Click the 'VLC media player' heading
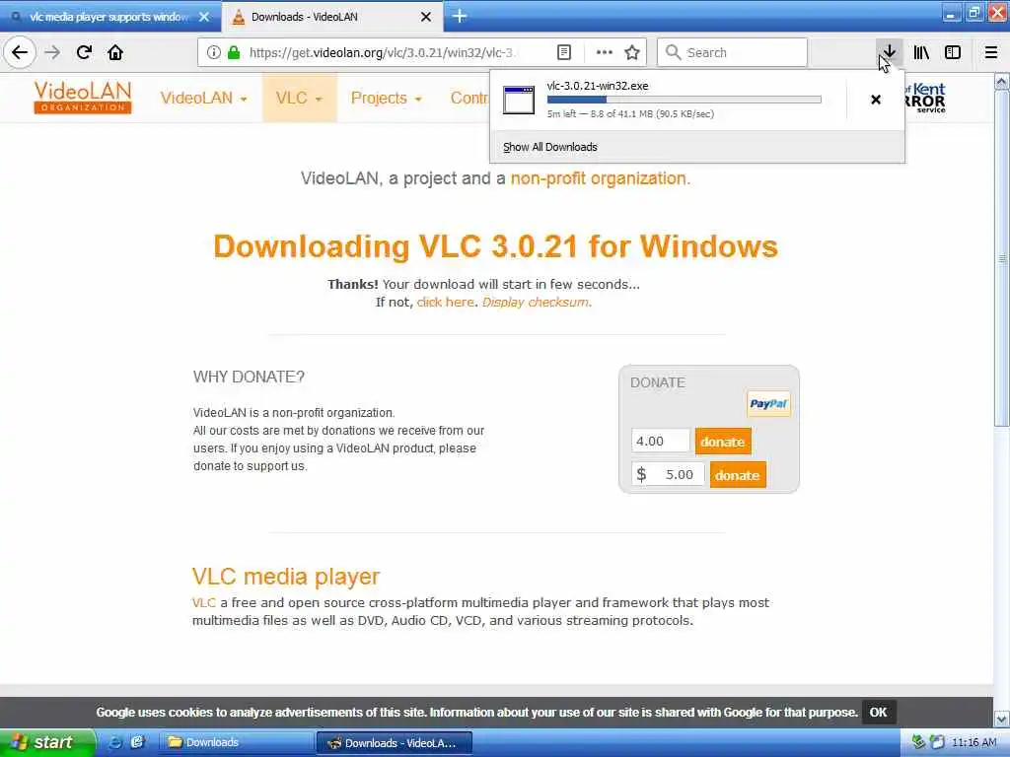 click(286, 576)
